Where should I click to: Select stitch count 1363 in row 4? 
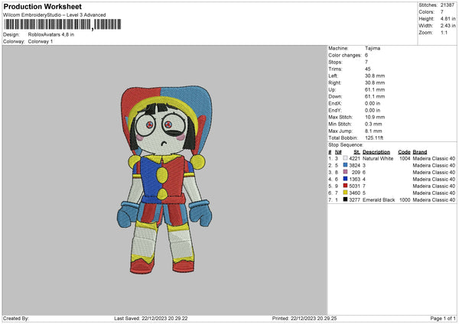[354, 180]
